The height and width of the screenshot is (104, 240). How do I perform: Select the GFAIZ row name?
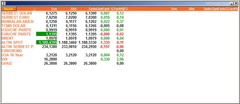click(x=6, y=63)
